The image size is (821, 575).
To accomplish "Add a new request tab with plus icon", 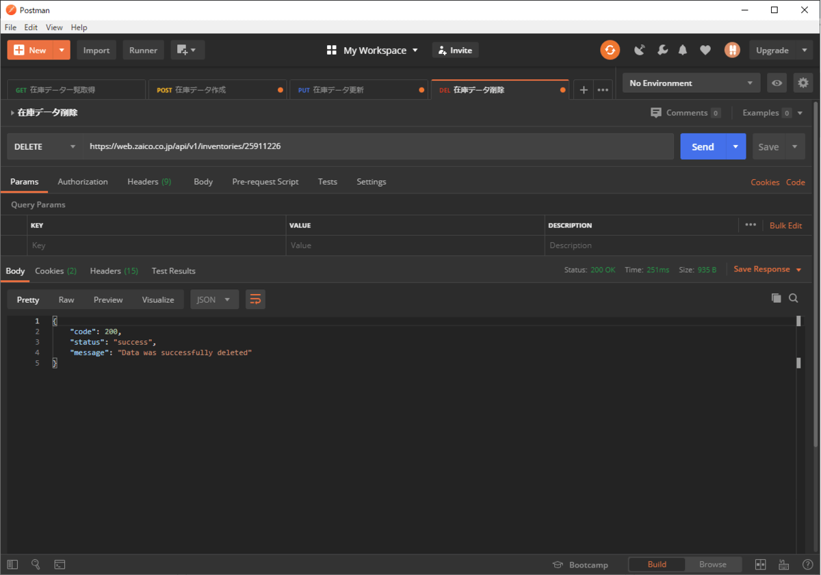I will tap(584, 90).
